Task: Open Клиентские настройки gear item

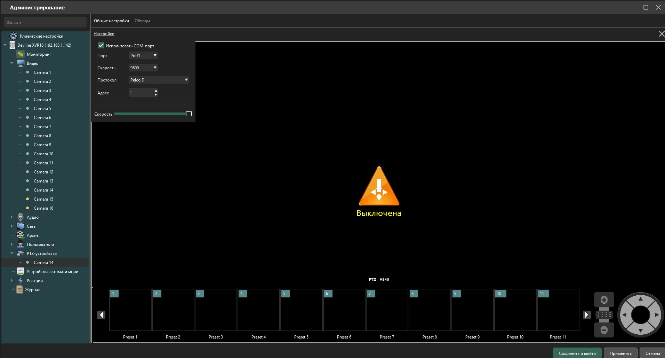Action: [41, 36]
